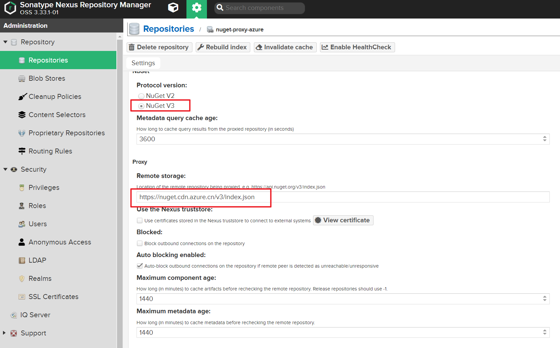The height and width of the screenshot is (348, 560).
Task: Click the Repository folder icon in sidebar
Action: pyautogui.click(x=14, y=42)
